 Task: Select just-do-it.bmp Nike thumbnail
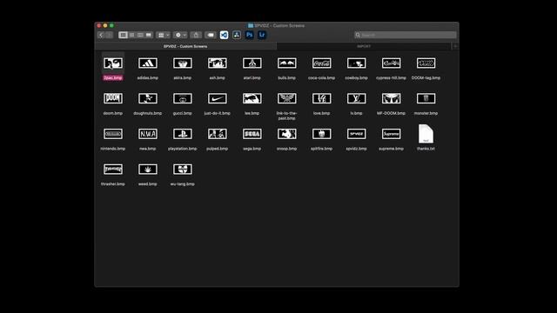click(218, 98)
